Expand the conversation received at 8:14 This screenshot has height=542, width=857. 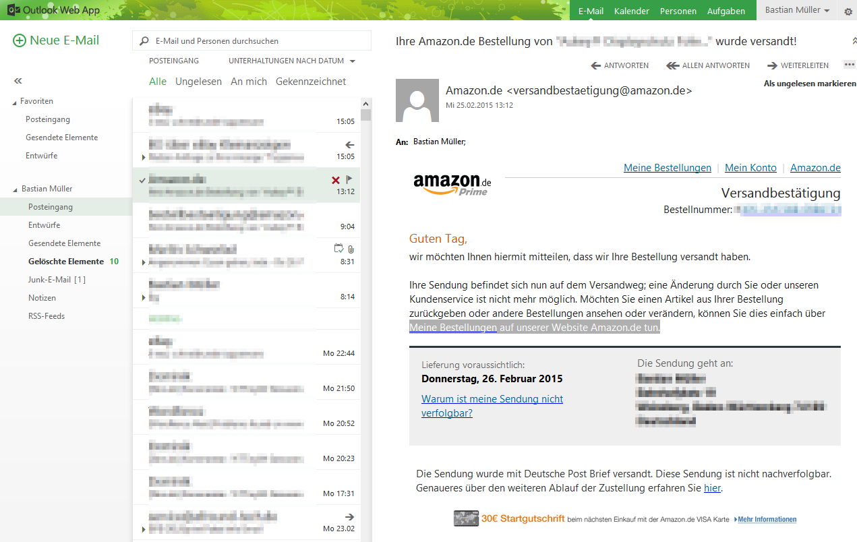(x=143, y=297)
